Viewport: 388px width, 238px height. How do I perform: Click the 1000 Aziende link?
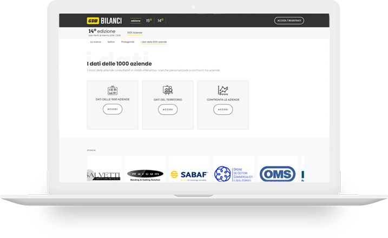(135, 32)
